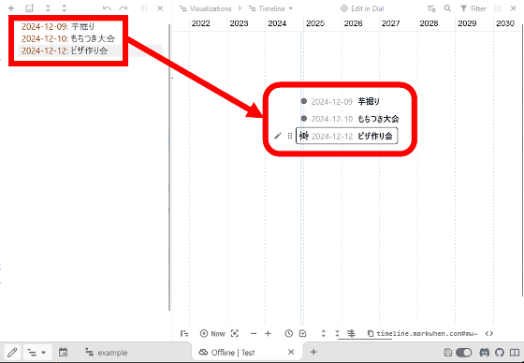Expand all groups in timeline toolbar
Screen dimensions: 524x363
pyautogui.click(x=323, y=333)
